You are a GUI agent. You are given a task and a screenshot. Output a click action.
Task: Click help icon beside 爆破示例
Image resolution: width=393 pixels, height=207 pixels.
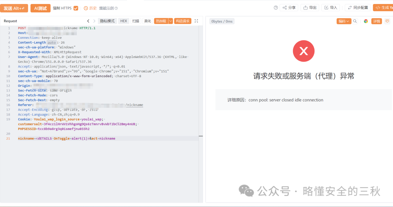pyautogui.click(x=116, y=8)
